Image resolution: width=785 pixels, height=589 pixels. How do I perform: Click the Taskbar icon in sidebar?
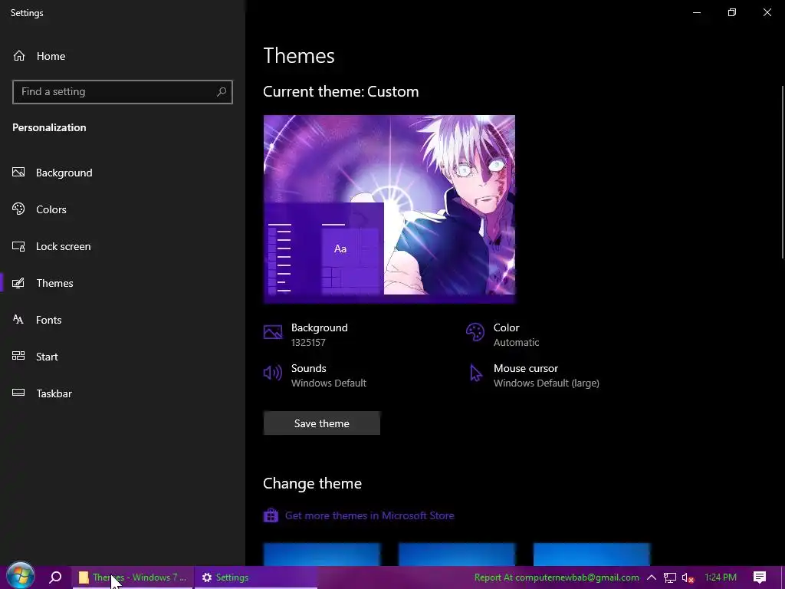click(18, 393)
